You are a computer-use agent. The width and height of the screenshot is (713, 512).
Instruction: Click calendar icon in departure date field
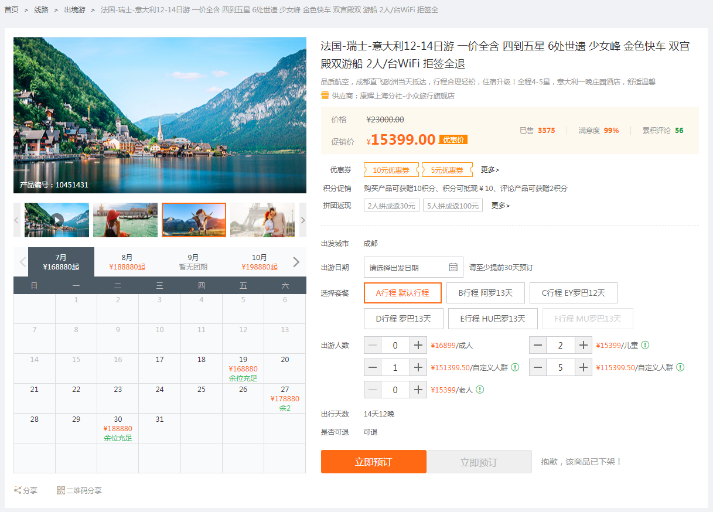(453, 267)
